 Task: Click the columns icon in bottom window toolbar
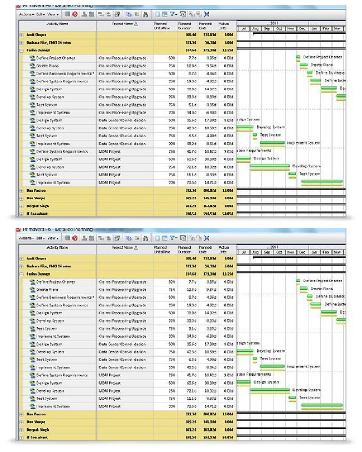click(157, 238)
